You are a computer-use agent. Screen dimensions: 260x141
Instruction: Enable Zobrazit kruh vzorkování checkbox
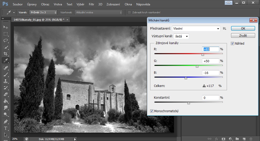[129, 12]
